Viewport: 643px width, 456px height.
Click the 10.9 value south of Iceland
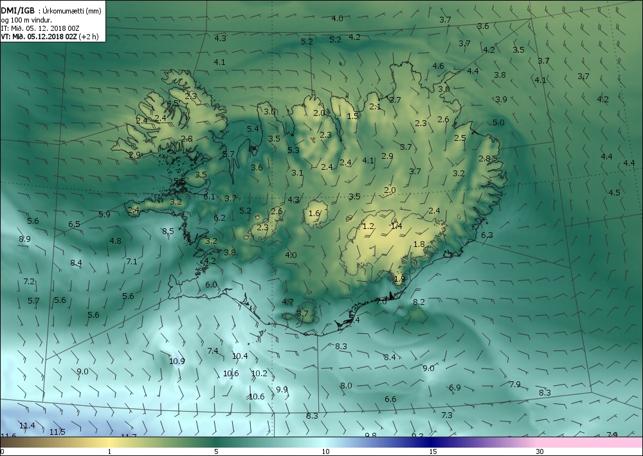click(x=177, y=361)
